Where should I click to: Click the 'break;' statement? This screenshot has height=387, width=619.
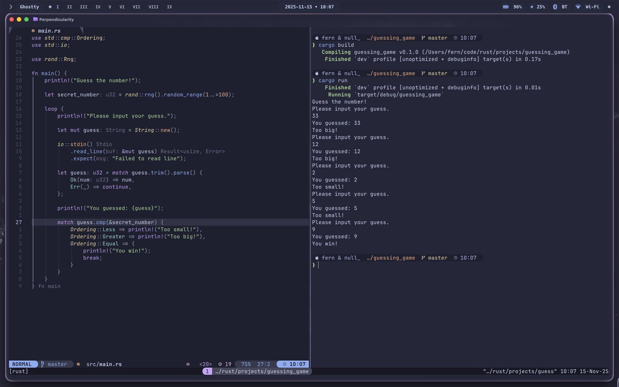[x=93, y=258]
